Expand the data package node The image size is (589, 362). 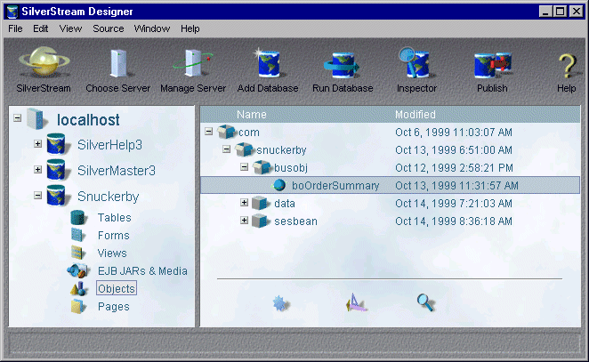(x=244, y=203)
